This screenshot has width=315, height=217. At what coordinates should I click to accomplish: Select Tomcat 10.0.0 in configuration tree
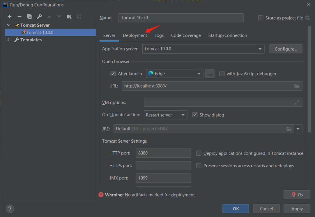(50, 33)
